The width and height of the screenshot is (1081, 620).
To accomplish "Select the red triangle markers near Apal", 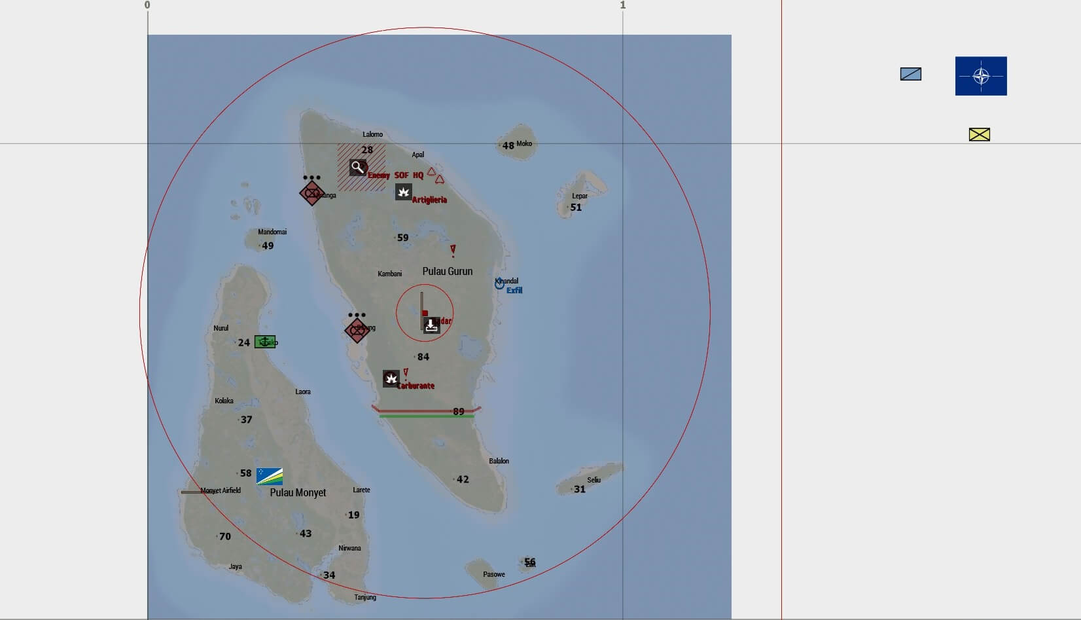I will tap(435, 175).
